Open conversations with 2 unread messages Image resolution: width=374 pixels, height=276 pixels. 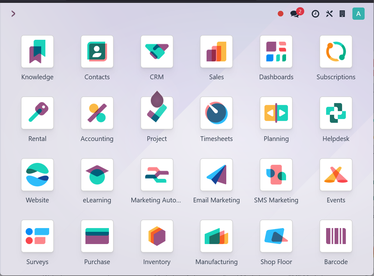295,14
